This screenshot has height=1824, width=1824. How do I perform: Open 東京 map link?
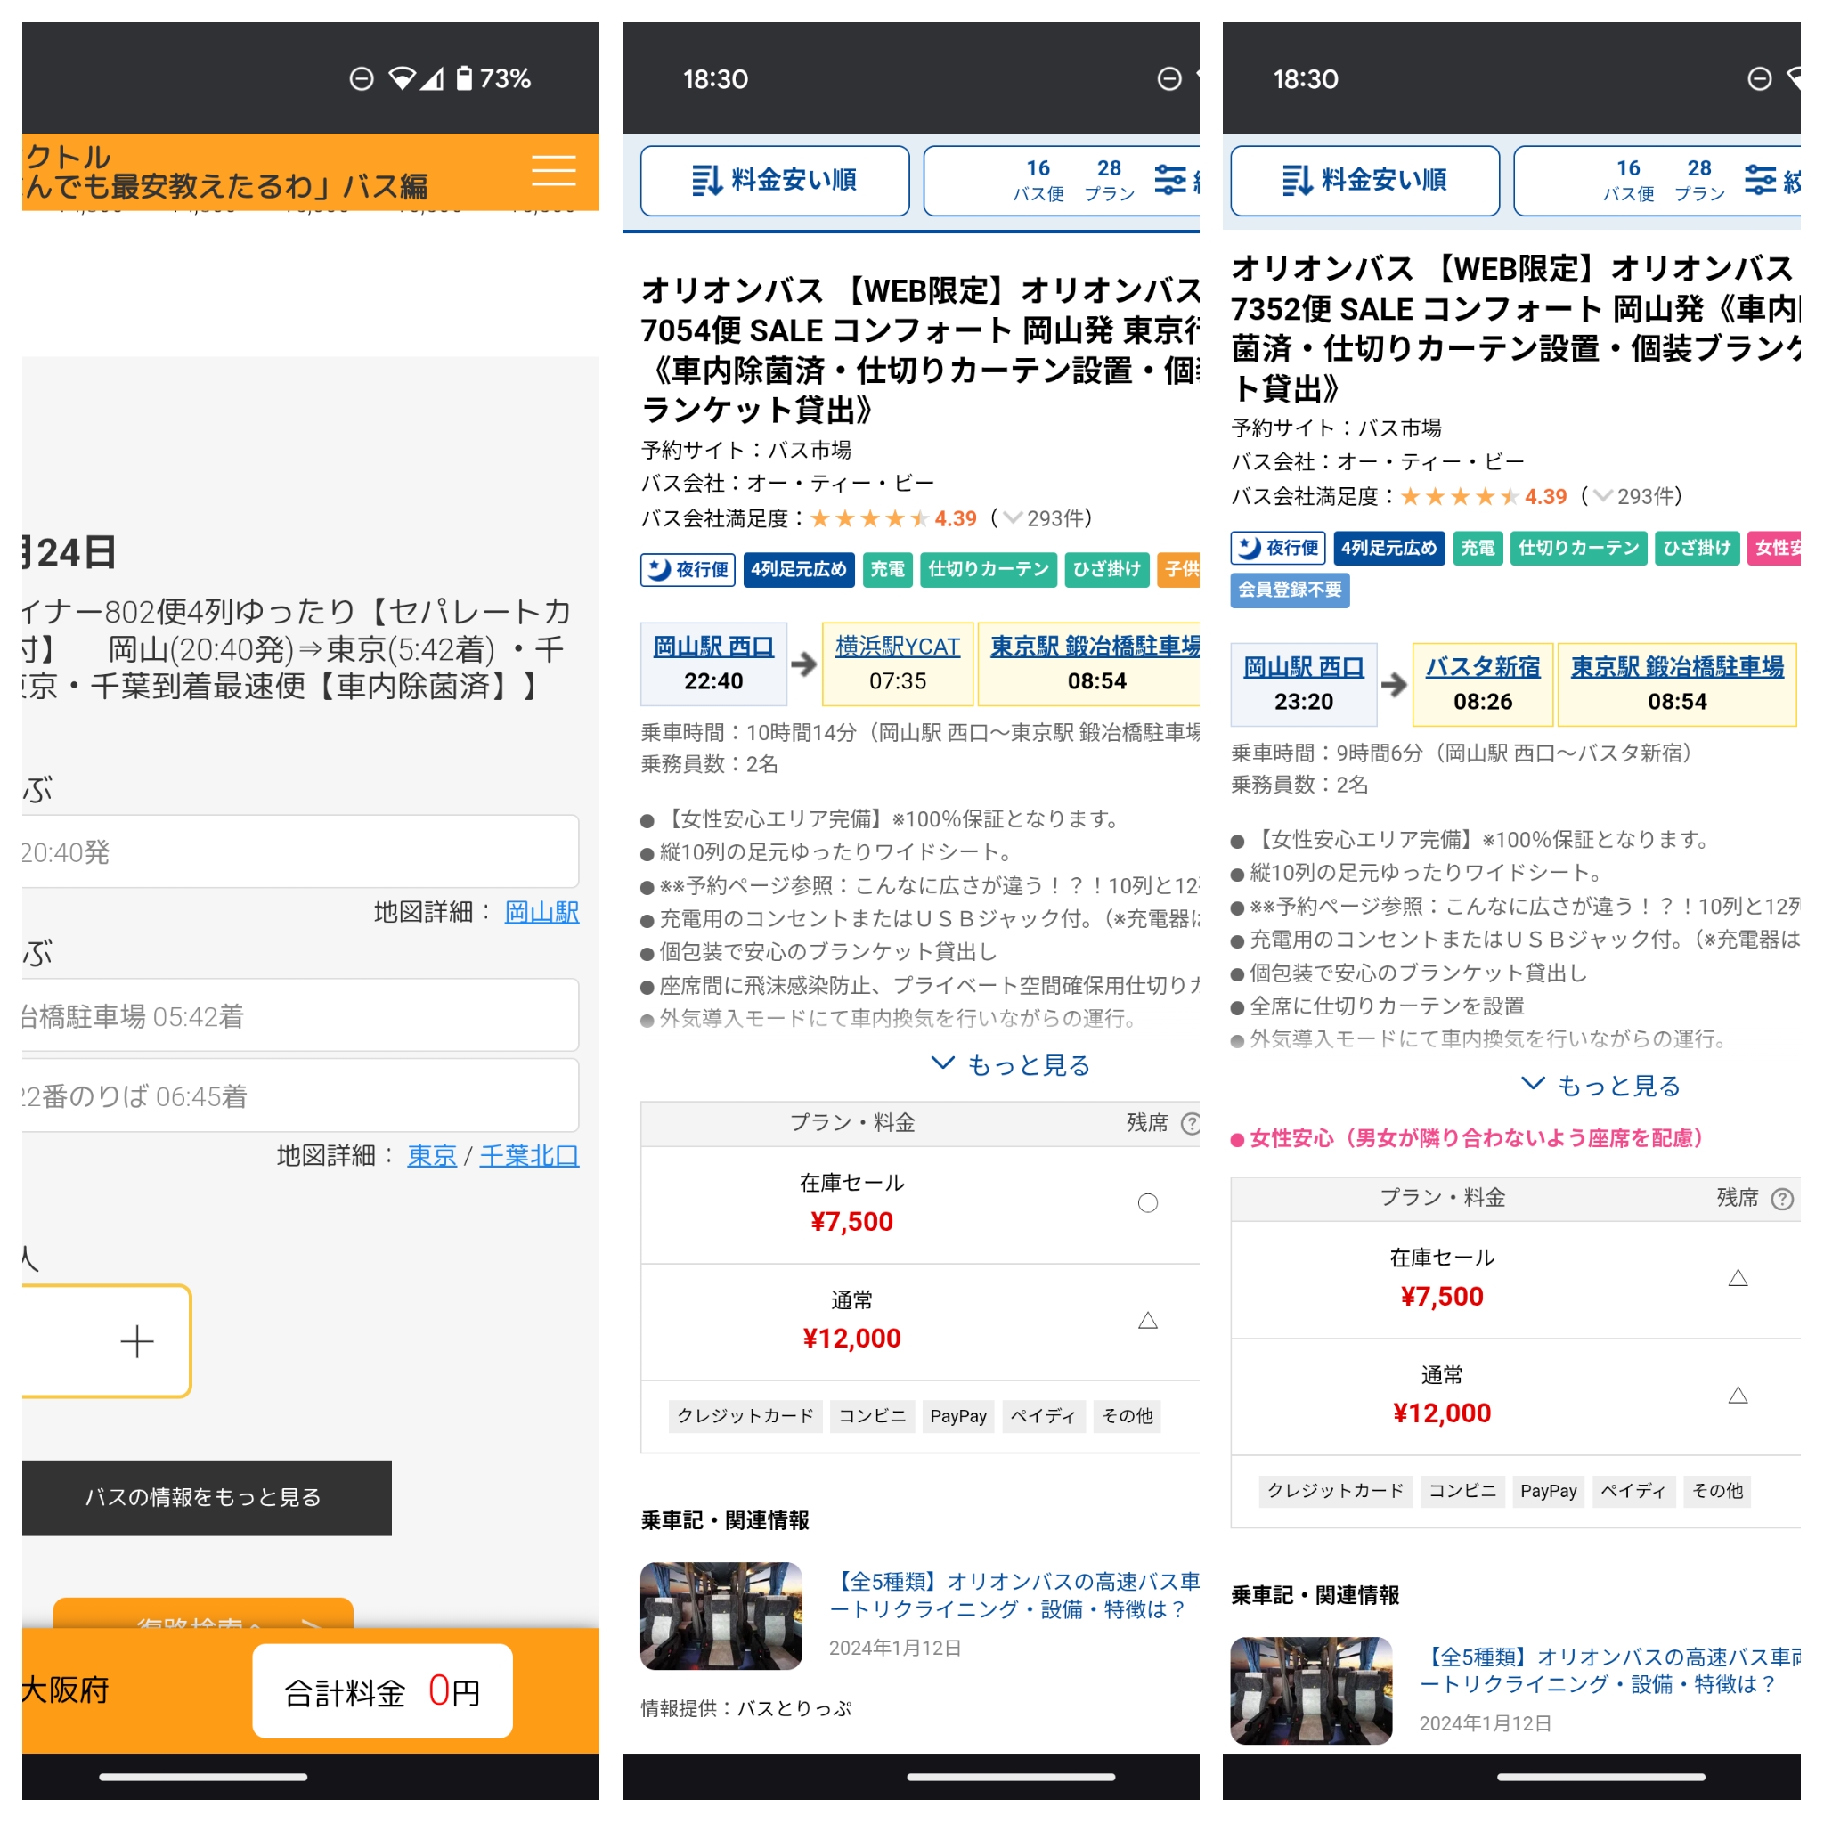[x=431, y=1155]
